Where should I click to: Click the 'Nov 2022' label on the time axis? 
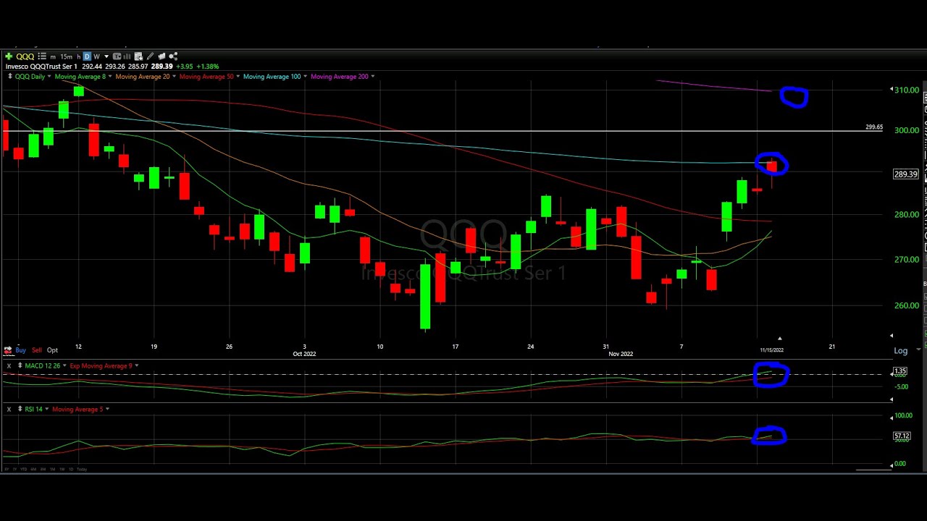[x=621, y=354]
